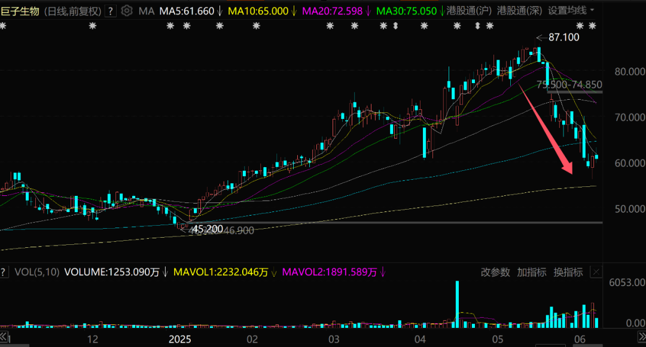The height and width of the screenshot is (347, 646).
Task: Click the 巨子生物 stock name
Action: (x=20, y=11)
